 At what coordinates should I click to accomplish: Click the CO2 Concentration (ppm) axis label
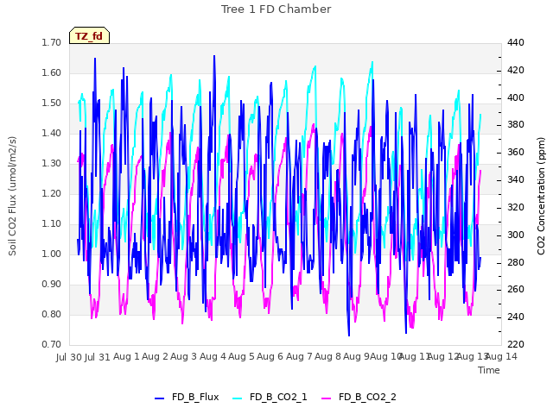(x=541, y=196)
